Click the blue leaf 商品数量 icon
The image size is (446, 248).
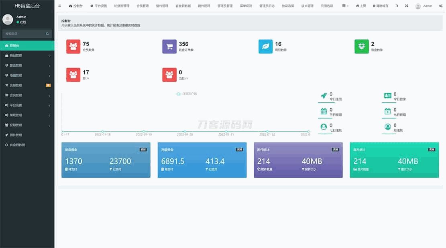click(265, 46)
